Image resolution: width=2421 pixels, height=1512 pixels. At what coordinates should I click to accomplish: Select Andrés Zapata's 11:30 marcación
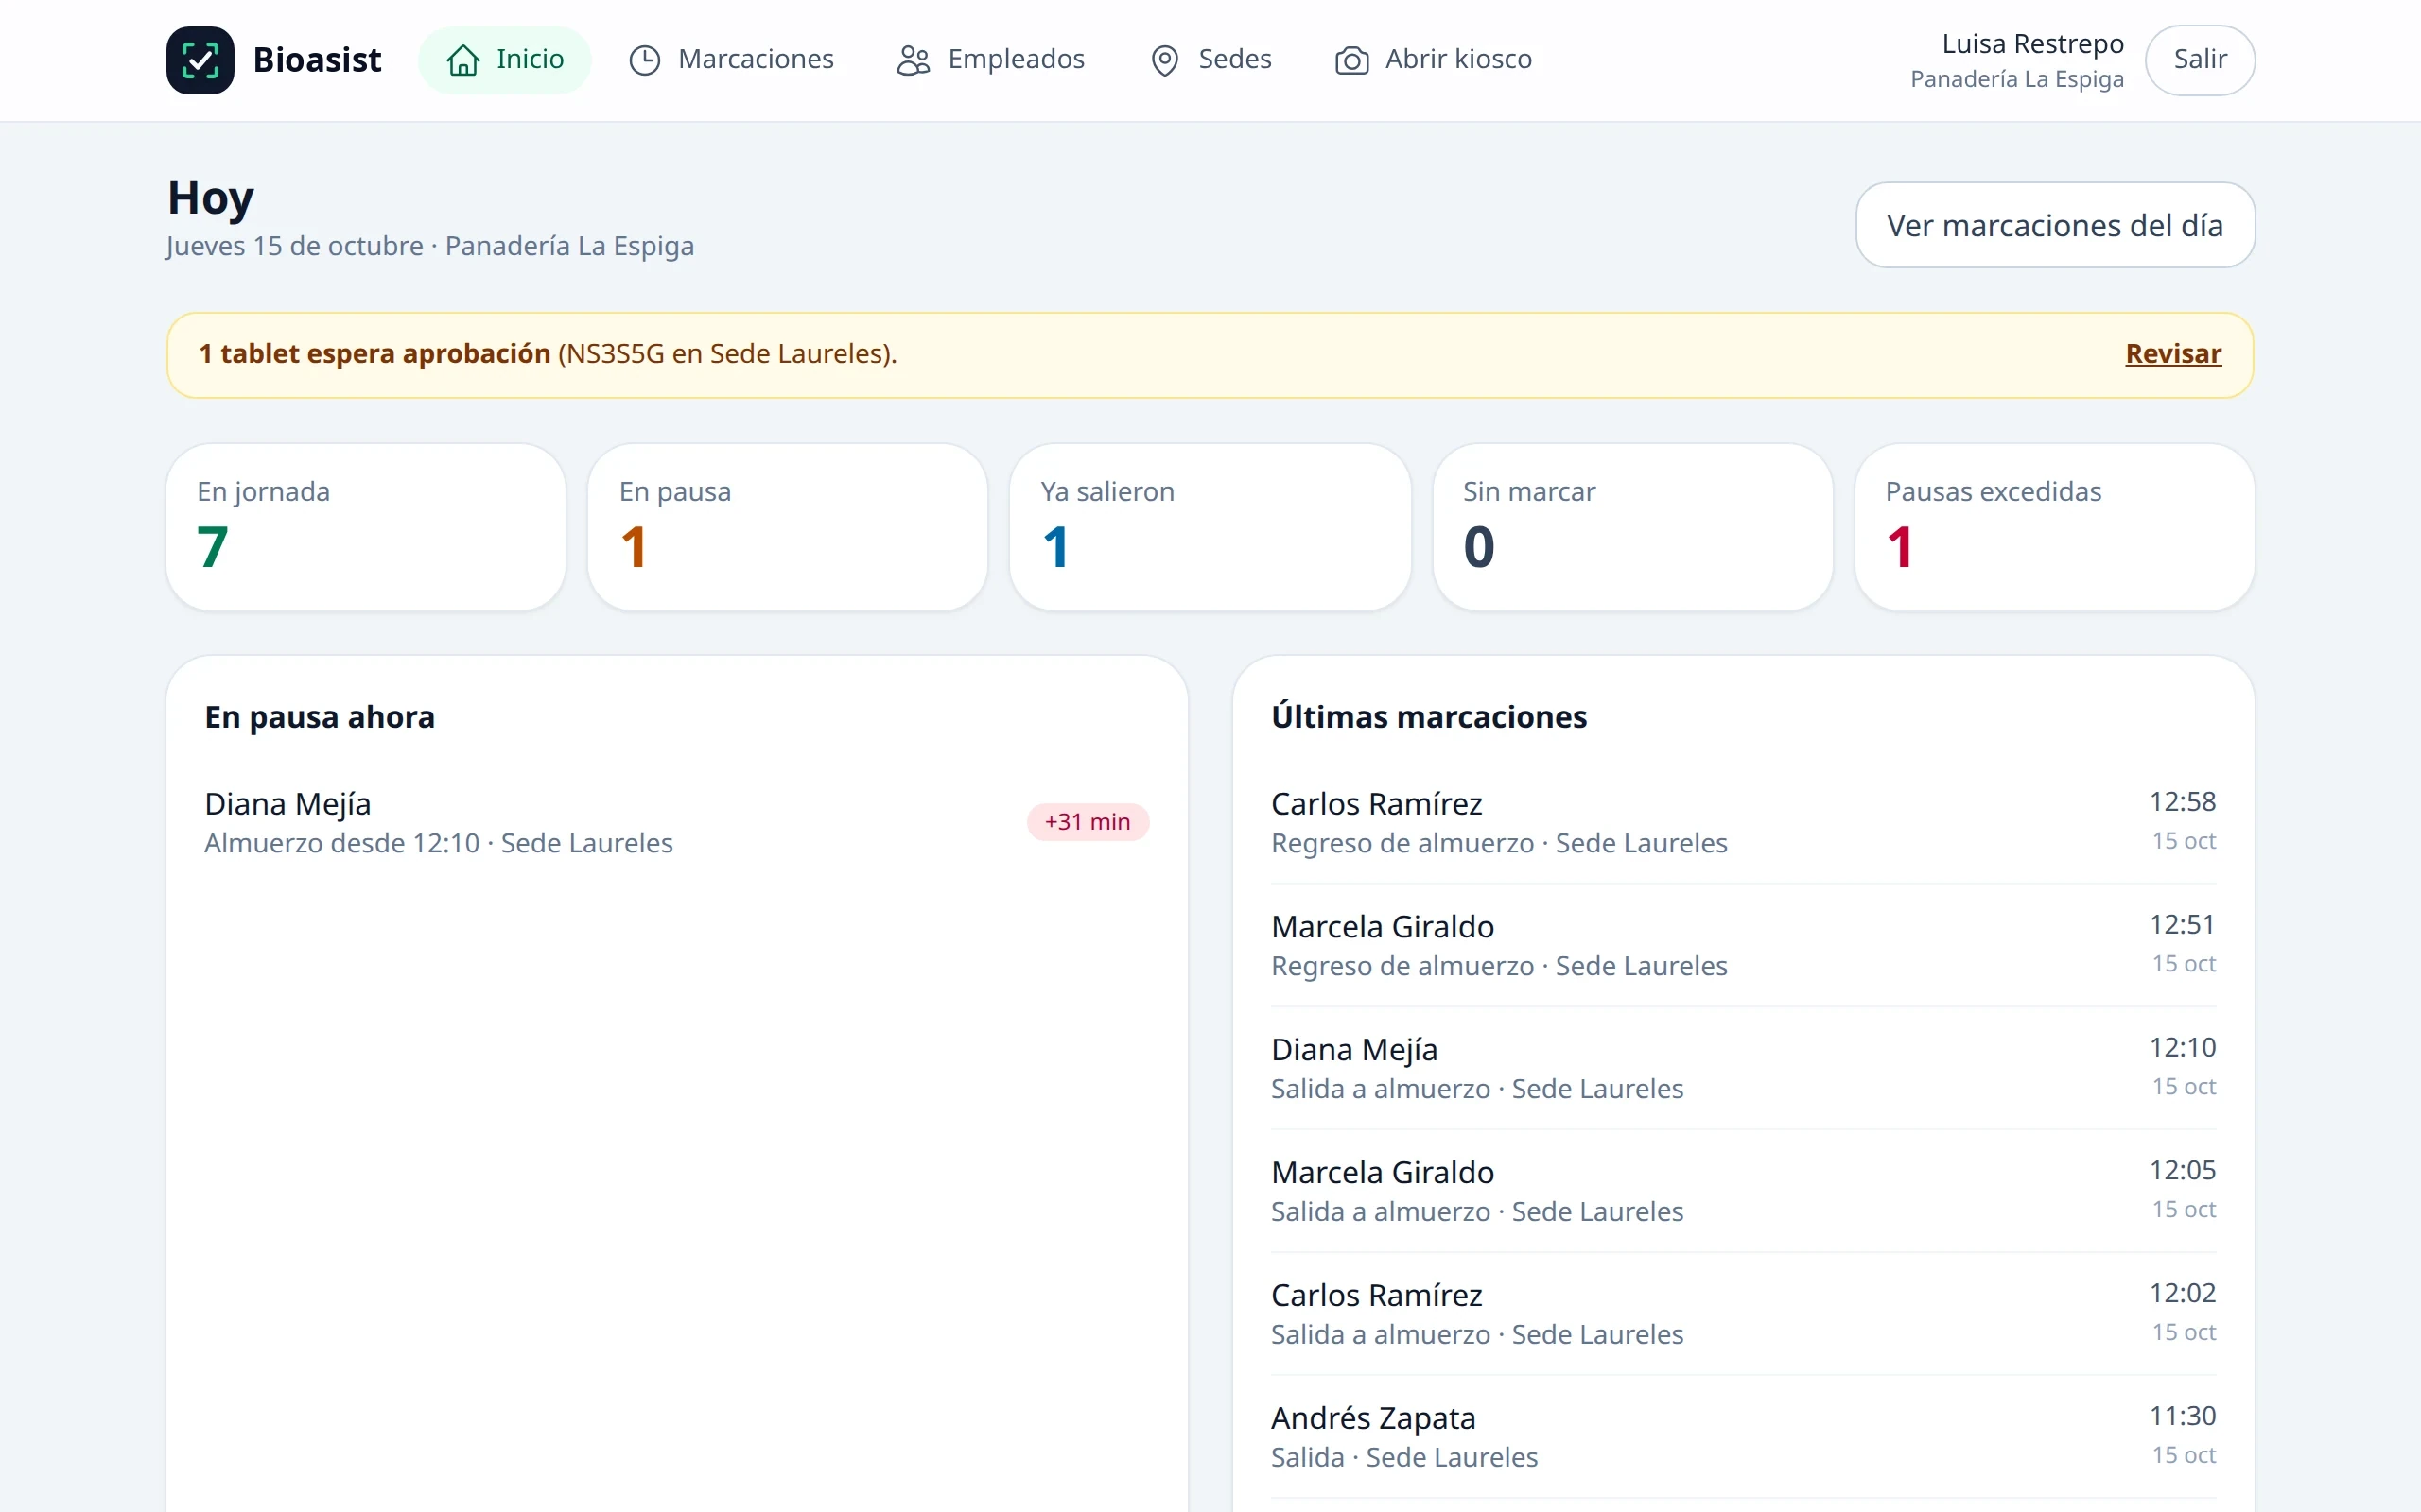(x=1744, y=1437)
